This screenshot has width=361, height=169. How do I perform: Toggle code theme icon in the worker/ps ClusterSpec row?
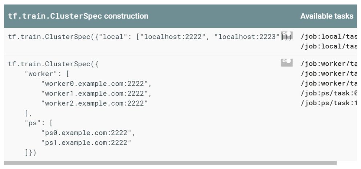pyautogui.click(x=286, y=63)
